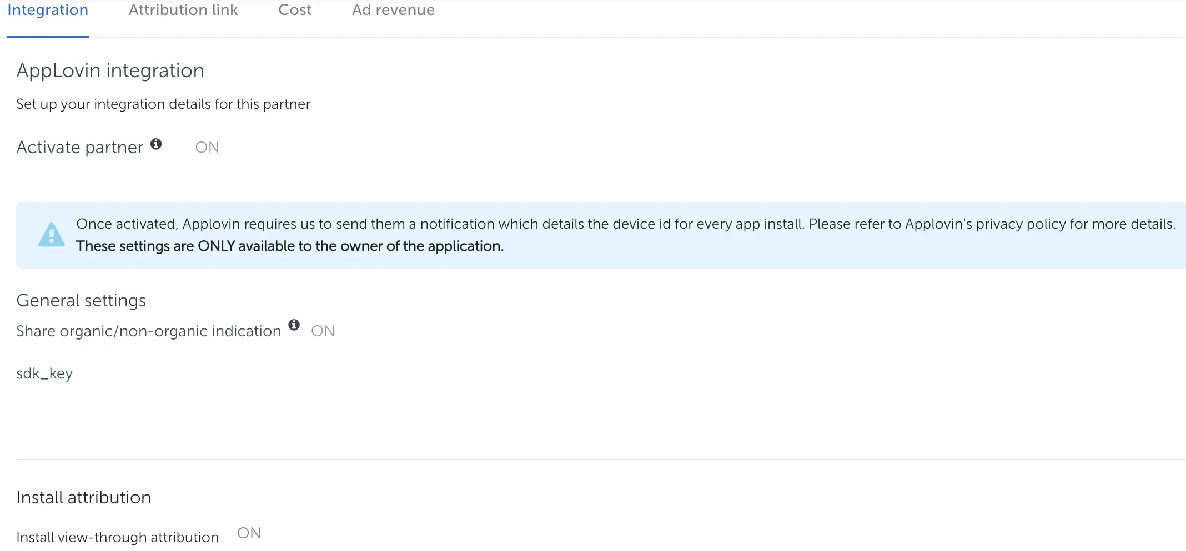Viewport: 1186px width, 551px height.
Task: Switch to the Integration tab
Action: (48, 11)
